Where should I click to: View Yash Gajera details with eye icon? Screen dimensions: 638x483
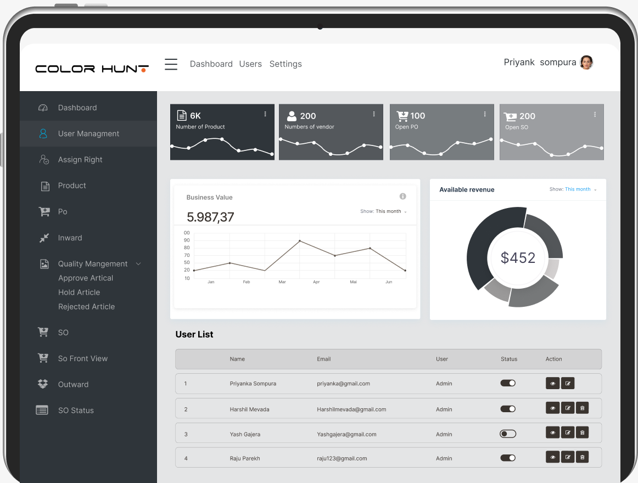(552, 433)
